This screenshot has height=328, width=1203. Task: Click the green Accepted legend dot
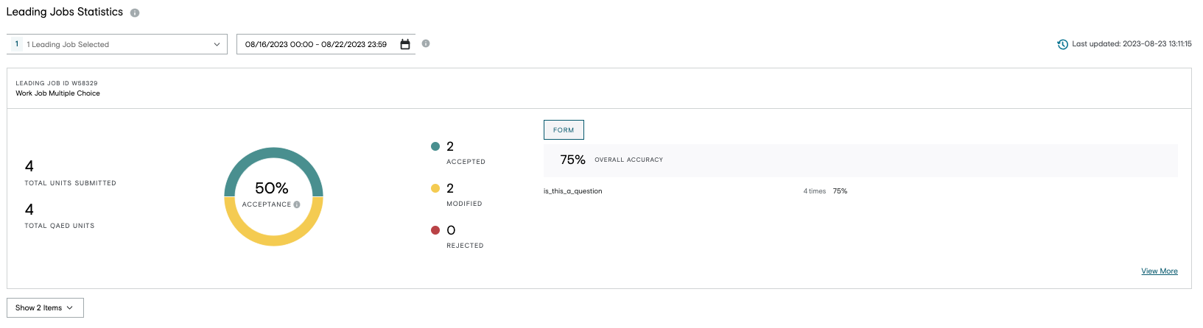(x=435, y=146)
